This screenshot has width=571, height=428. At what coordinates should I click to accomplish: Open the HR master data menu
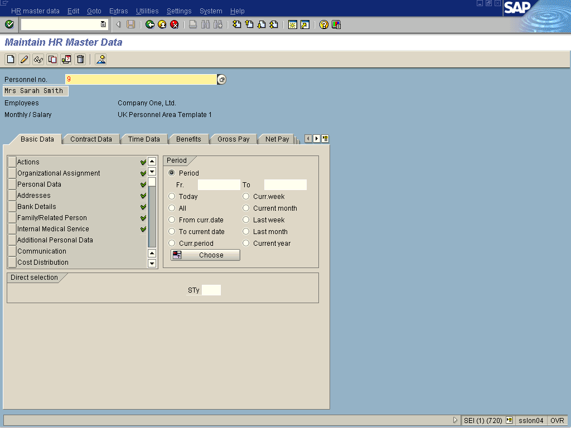[35, 11]
